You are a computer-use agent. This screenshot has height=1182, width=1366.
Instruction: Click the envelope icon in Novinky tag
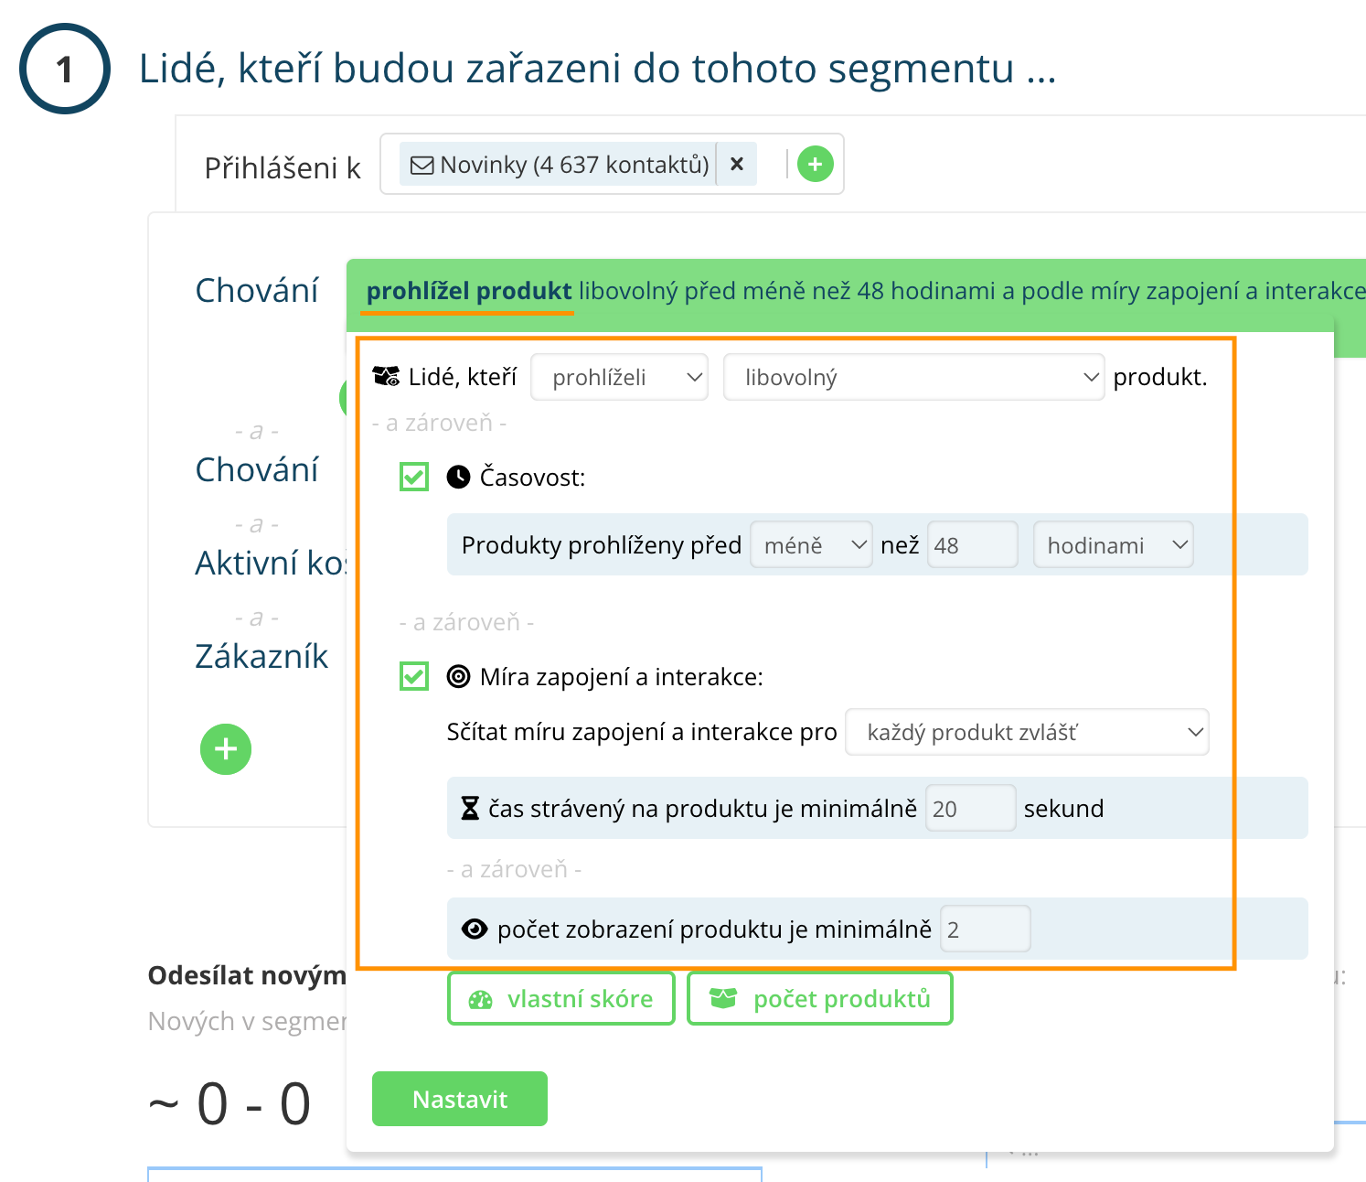click(x=422, y=166)
